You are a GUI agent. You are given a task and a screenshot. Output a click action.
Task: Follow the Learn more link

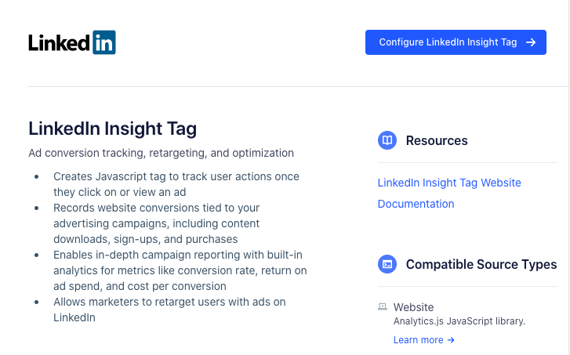point(419,340)
